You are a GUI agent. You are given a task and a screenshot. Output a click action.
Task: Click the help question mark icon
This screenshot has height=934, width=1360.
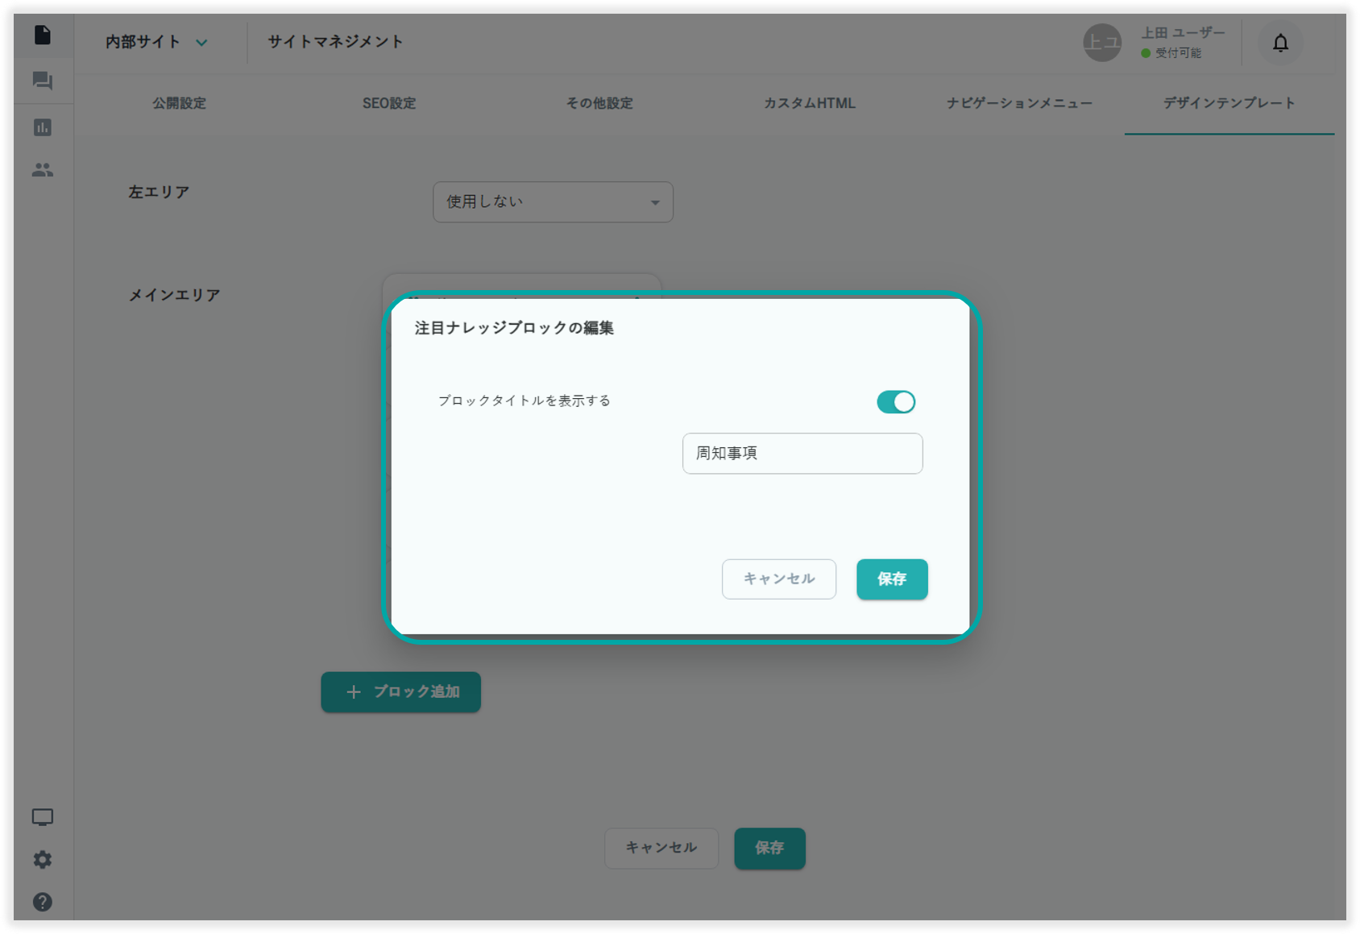point(43,902)
